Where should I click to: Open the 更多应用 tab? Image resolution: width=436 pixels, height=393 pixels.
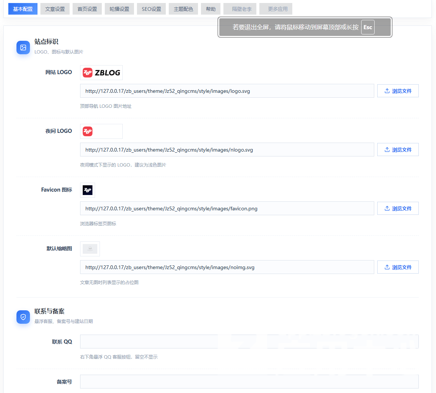click(x=276, y=9)
